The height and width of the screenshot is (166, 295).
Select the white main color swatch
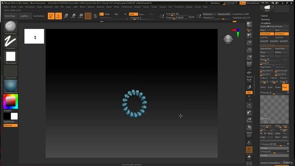pos(14,116)
